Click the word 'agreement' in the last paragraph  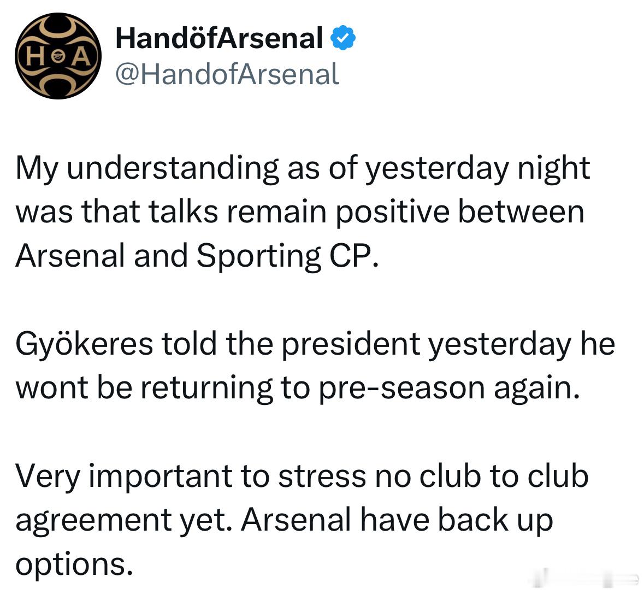93,520
